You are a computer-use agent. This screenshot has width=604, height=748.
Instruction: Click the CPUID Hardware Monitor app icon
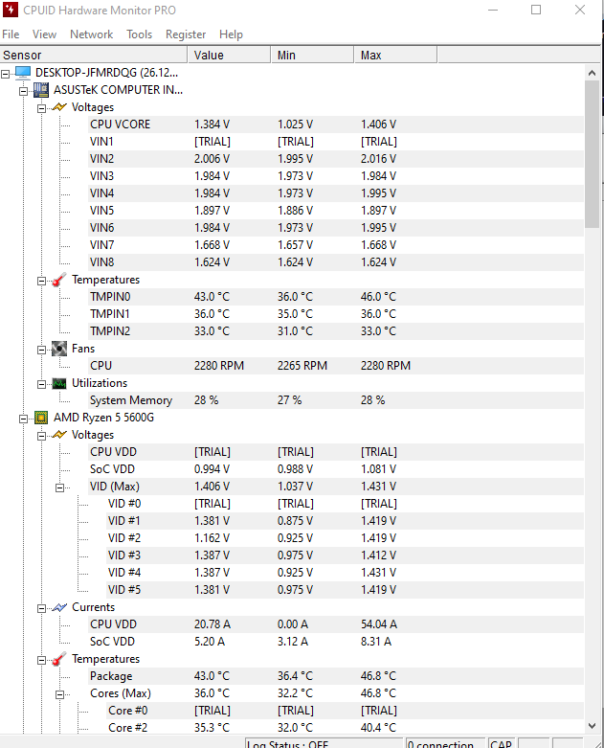click(10, 10)
